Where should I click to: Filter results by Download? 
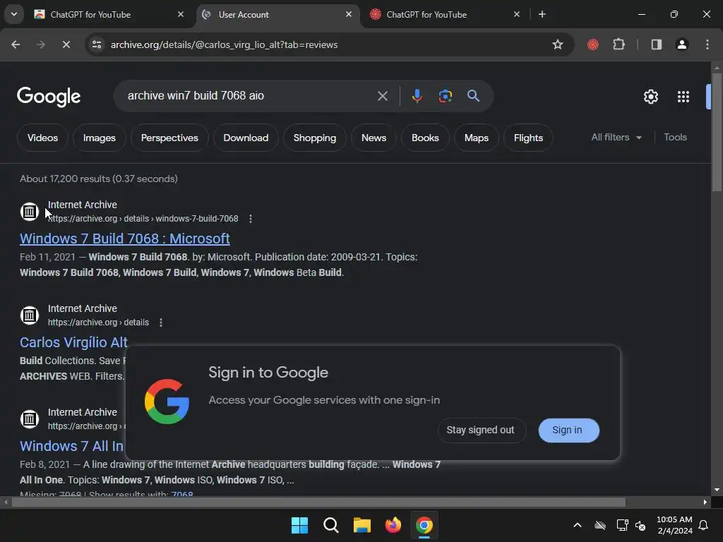pos(246,138)
